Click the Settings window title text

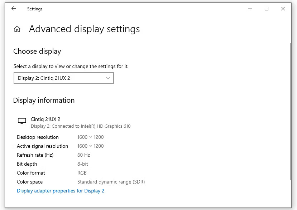coord(35,9)
